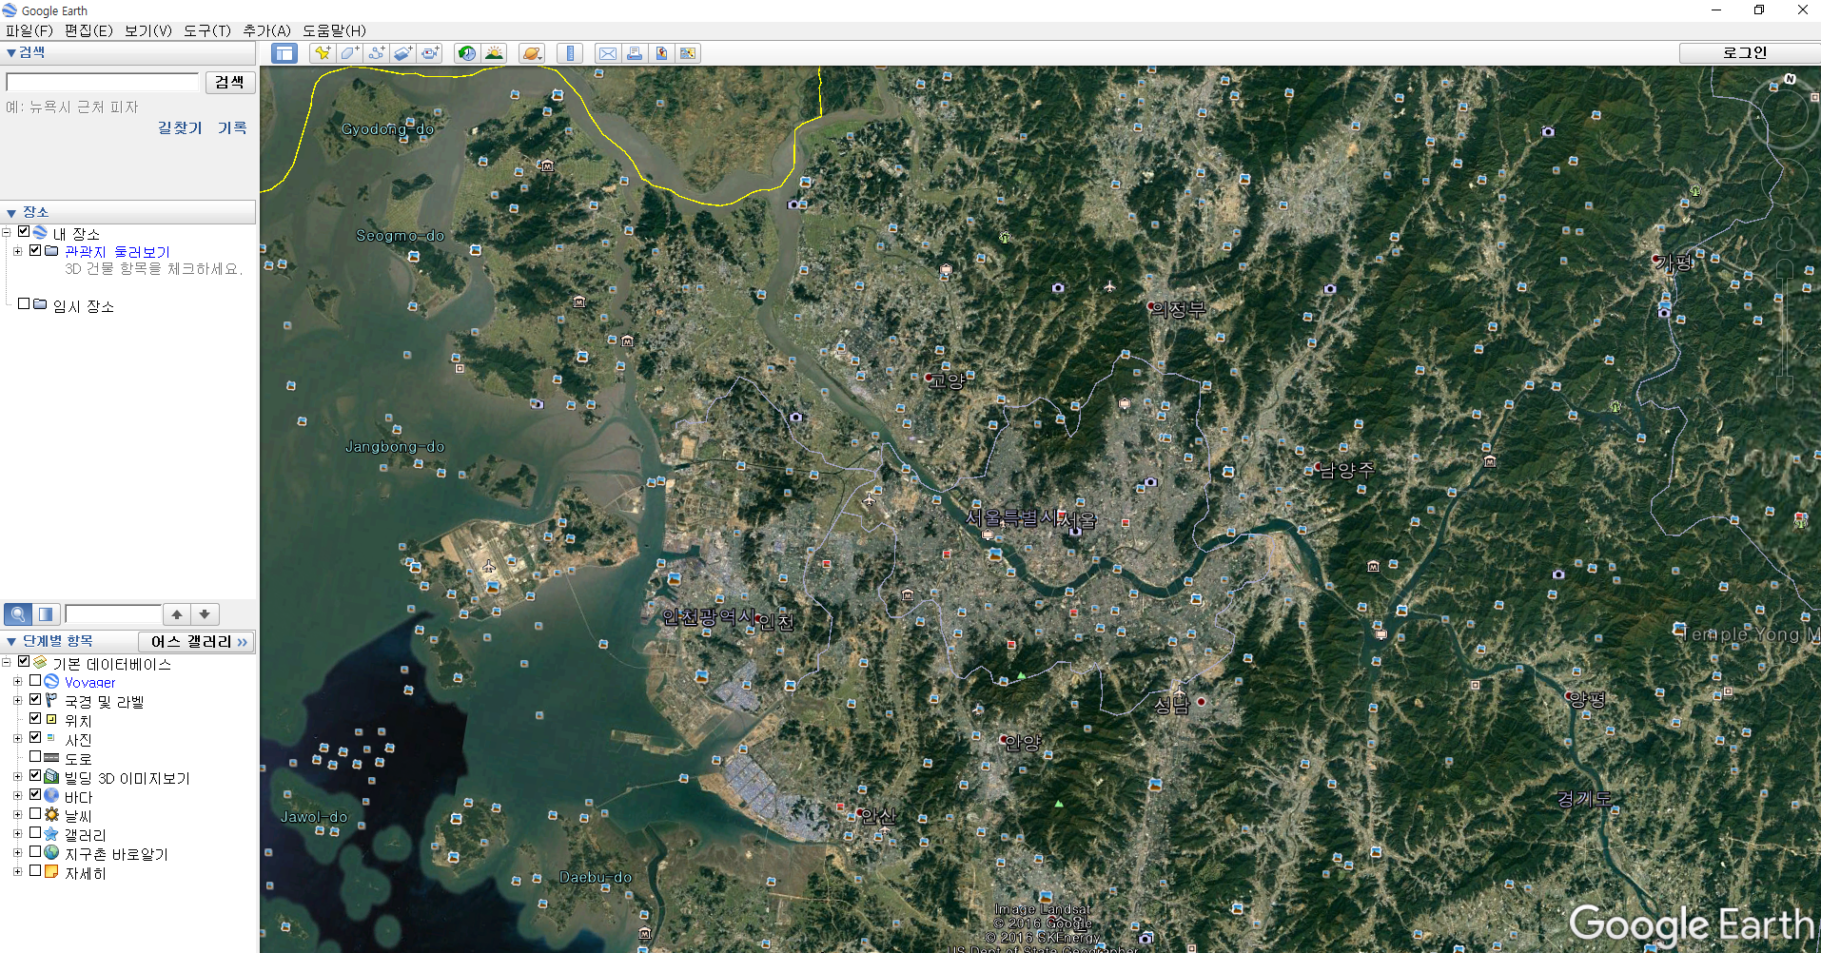Image resolution: width=1821 pixels, height=953 pixels.
Task: Open the 보기(V) menu
Action: 148,30
